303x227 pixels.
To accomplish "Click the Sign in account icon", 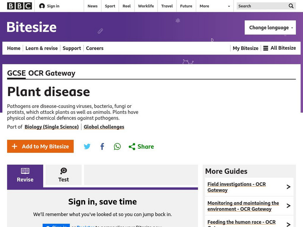I will pos(42,6).
